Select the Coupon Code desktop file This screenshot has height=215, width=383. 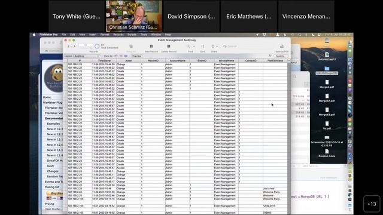tap(327, 153)
